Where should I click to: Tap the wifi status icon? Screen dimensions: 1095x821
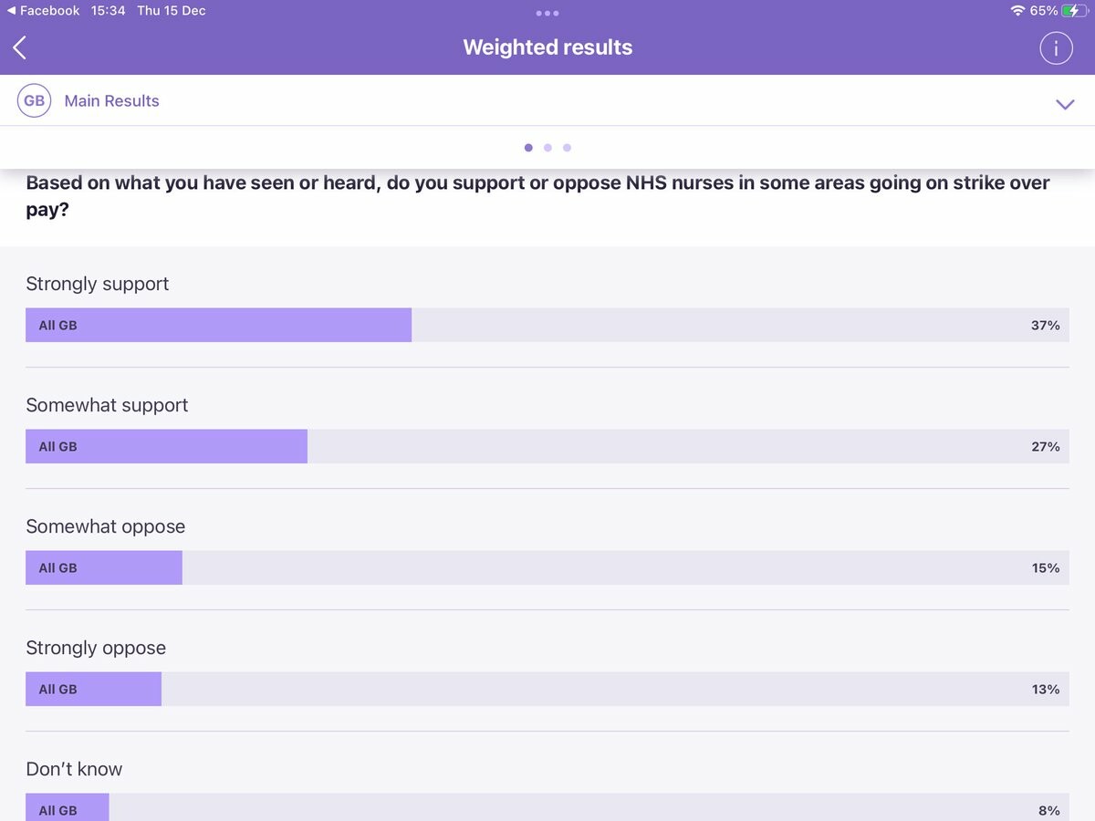1017,11
